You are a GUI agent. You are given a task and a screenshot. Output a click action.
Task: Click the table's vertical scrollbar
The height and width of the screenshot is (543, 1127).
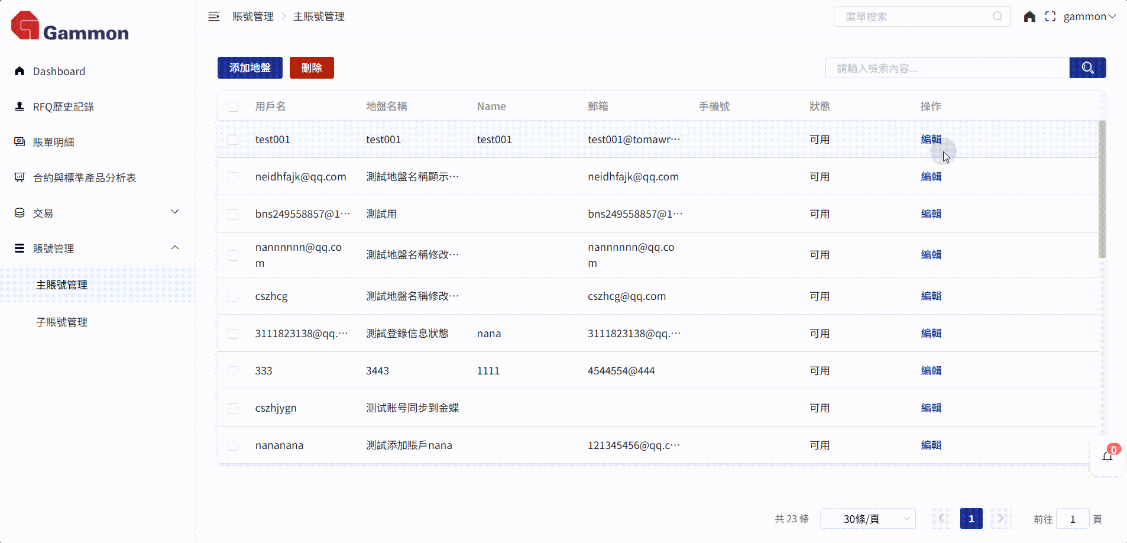[1102, 189]
